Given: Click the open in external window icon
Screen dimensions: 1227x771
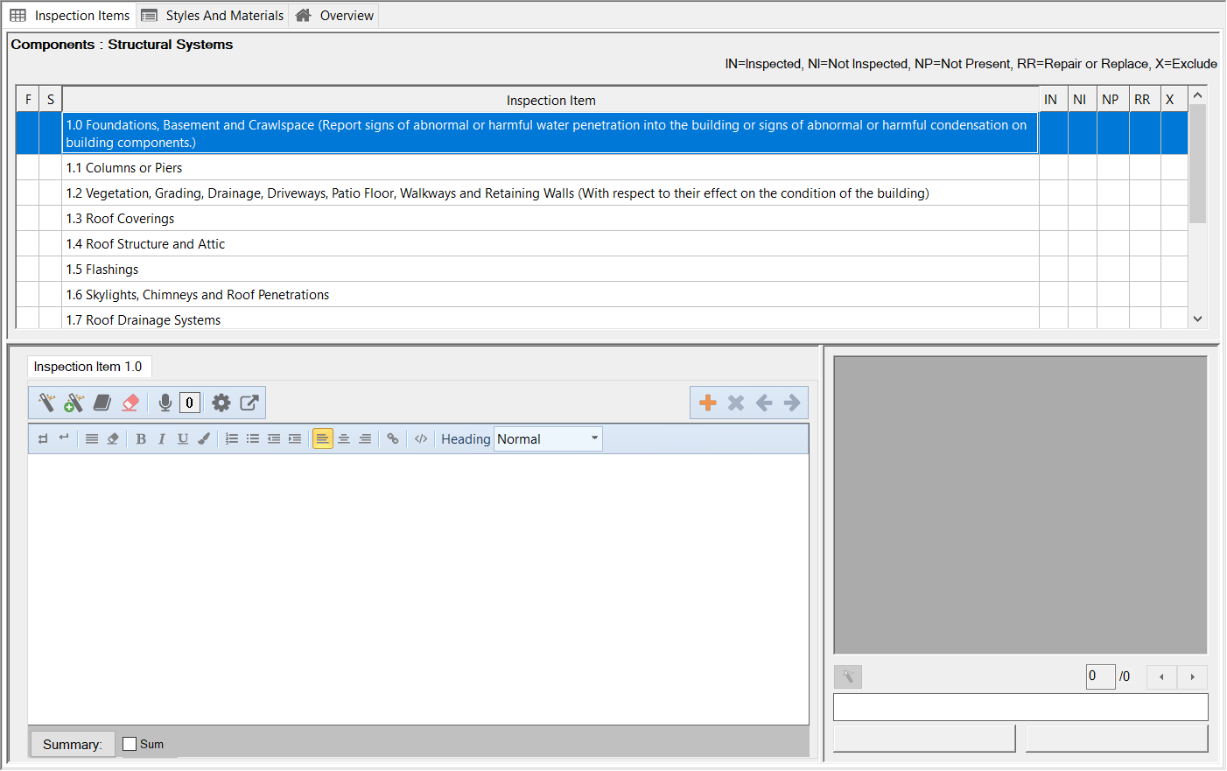Looking at the screenshot, I should pos(249,403).
